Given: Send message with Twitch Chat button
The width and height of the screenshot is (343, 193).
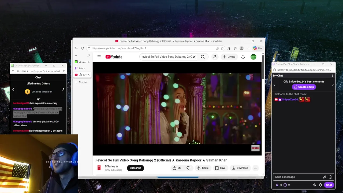Looking at the screenshot, I should coord(329,185).
